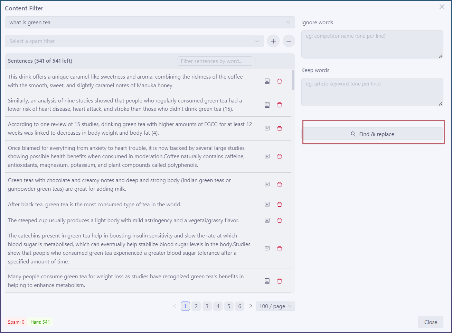The width and height of the screenshot is (452, 333).
Task: Open the 'Select a spam filter' dropdown
Action: (134, 41)
